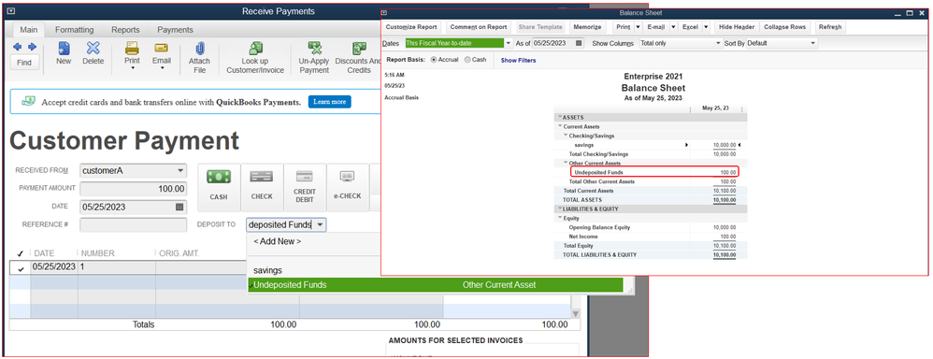Click the checkmark column header to select all

(x=21, y=253)
